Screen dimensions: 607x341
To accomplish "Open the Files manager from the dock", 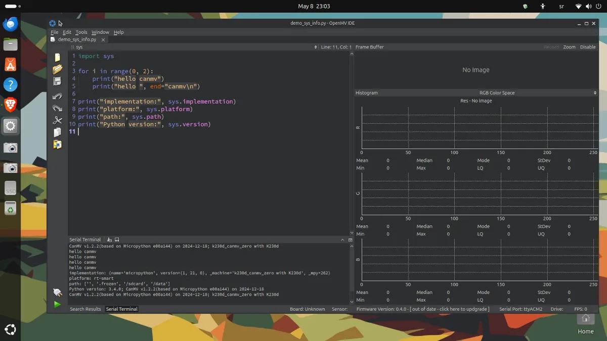I will point(10,44).
